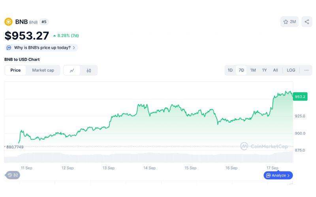Click the 900.0 axis label

pyautogui.click(x=300, y=133)
